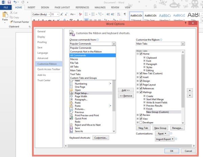Click the Add >> button
The image size is (203, 157).
[x=126, y=90]
